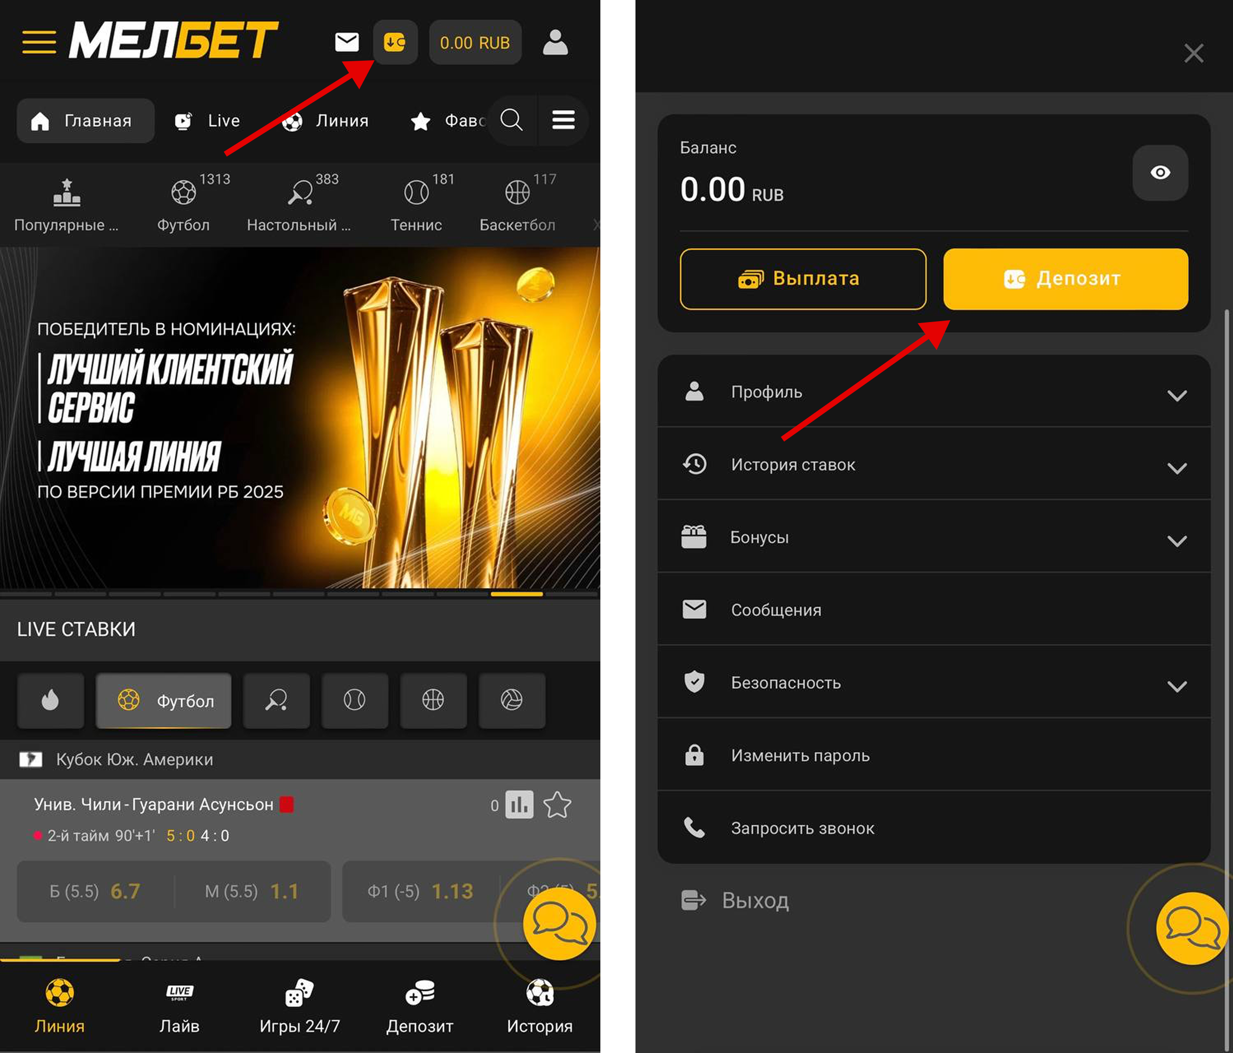Open Игры 24/7 in bottom navigation
1233x1053 pixels.
click(299, 1007)
